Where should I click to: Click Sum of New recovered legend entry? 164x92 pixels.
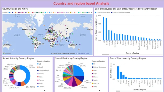click(120, 13)
